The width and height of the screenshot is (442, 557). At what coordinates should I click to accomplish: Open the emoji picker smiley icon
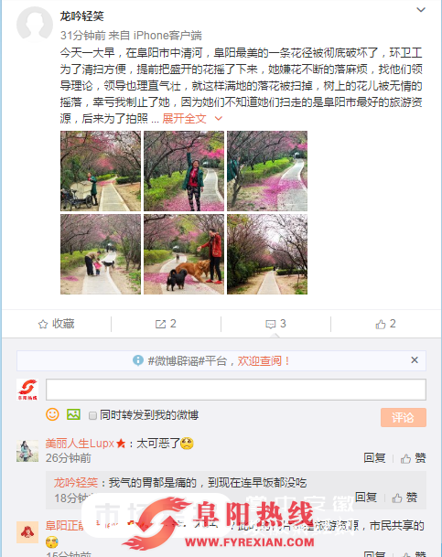[x=52, y=414]
